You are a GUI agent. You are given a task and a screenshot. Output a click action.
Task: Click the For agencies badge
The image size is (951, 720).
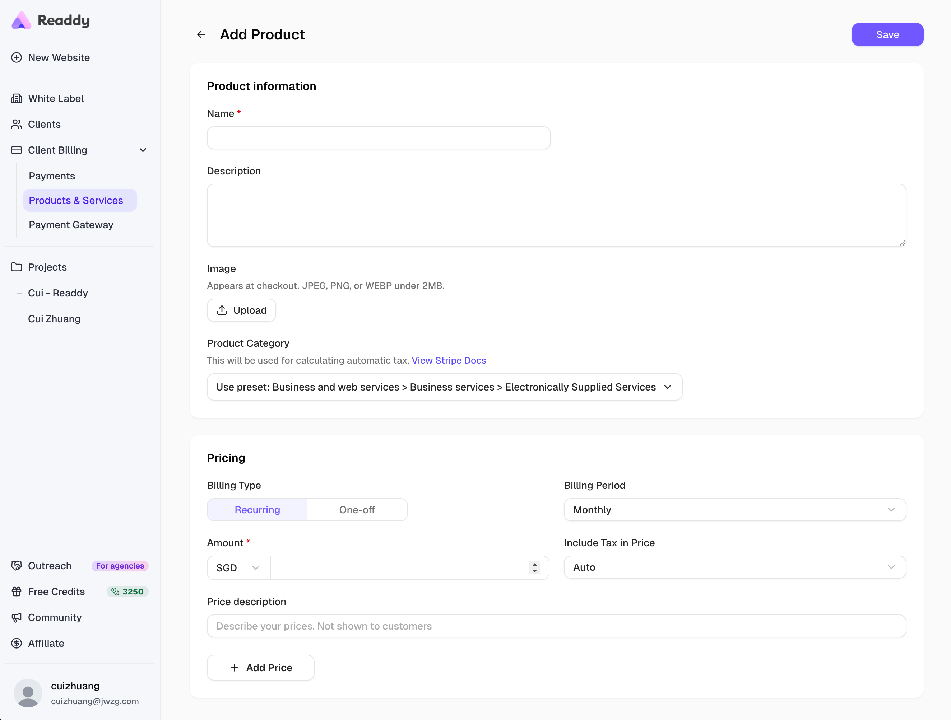[120, 565]
